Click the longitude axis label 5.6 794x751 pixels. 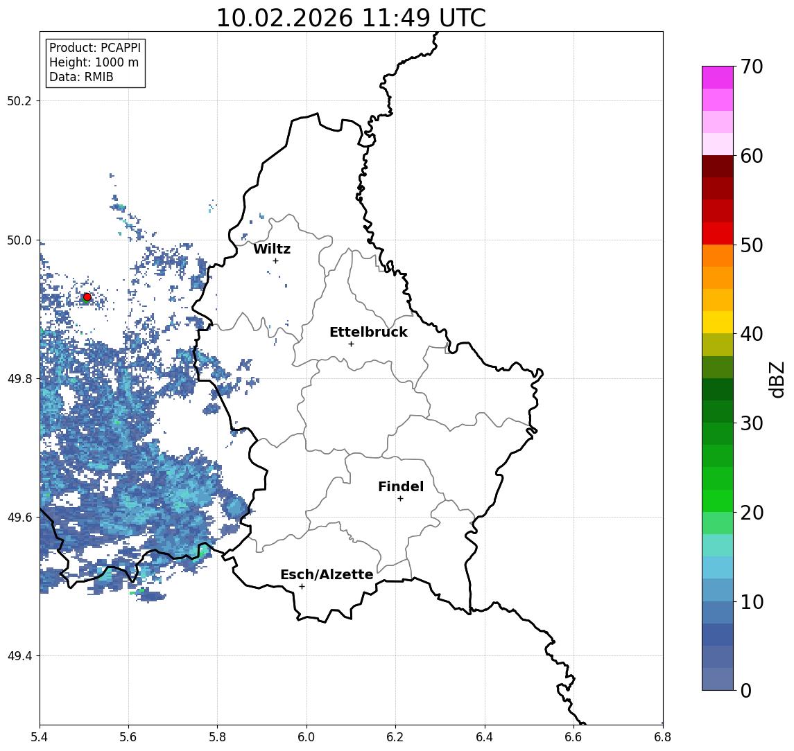pyautogui.click(x=128, y=737)
